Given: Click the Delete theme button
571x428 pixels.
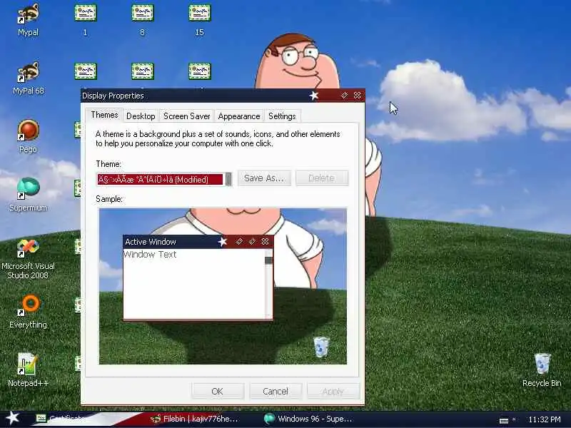Looking at the screenshot, I should tap(322, 178).
